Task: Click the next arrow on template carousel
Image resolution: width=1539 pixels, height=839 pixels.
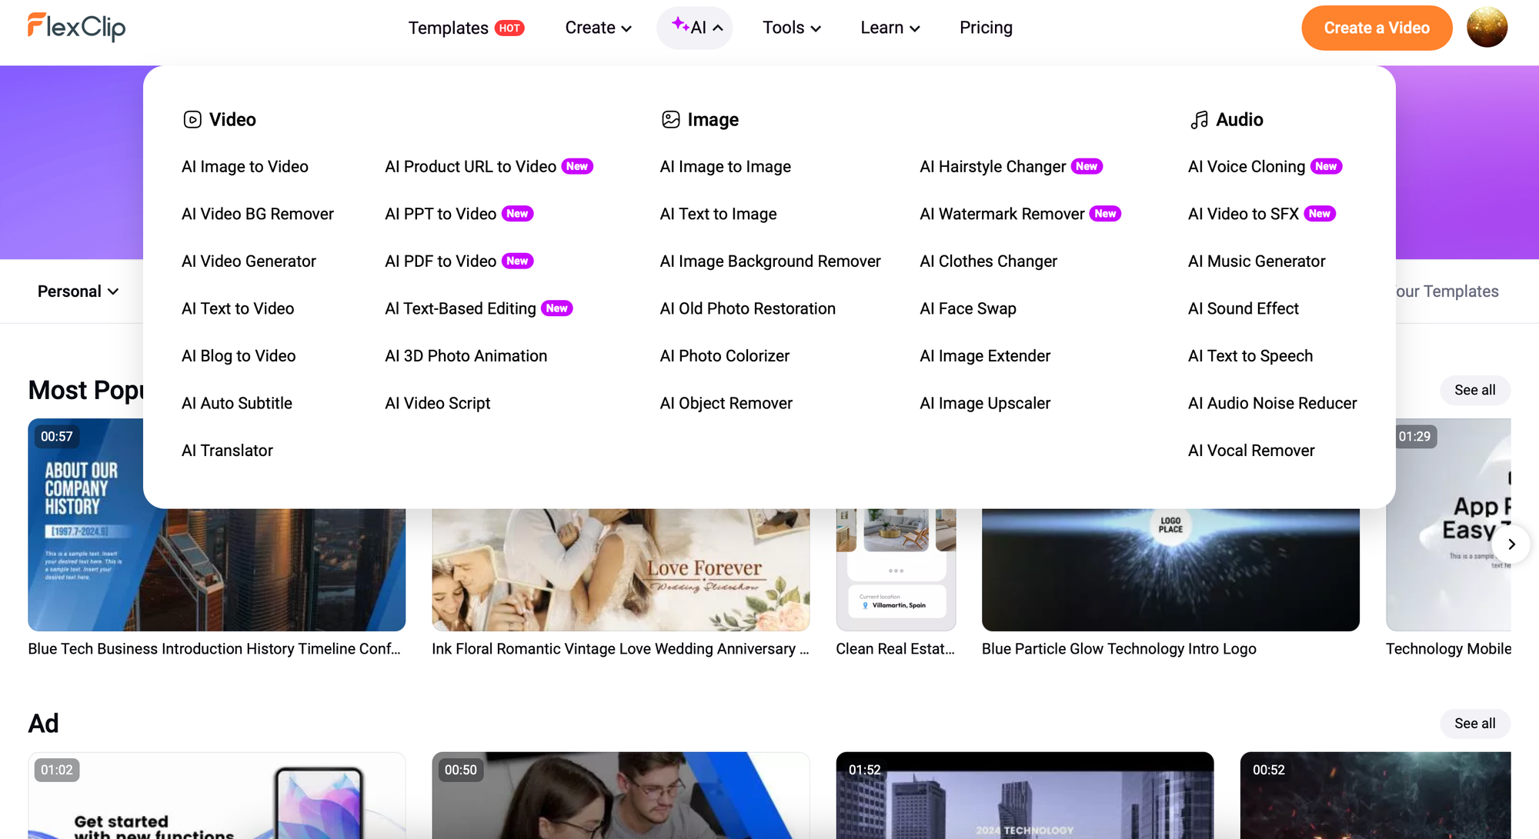Action: tap(1511, 544)
